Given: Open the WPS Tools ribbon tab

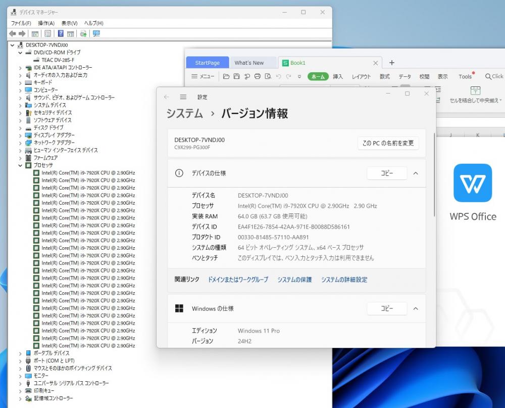Looking at the screenshot, I should 465,76.
